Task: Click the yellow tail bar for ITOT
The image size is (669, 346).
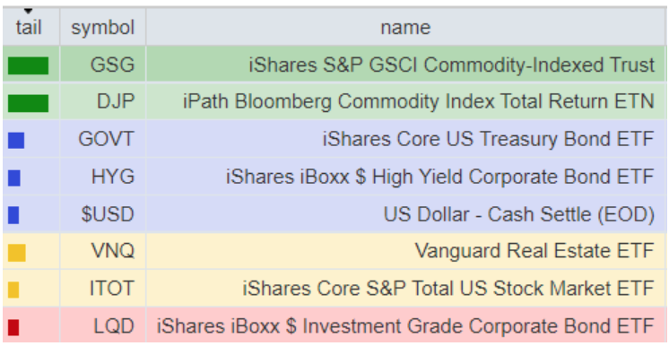Action: (x=13, y=290)
